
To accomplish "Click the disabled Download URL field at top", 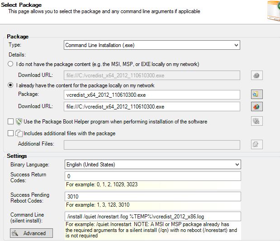I will coord(152,76).
